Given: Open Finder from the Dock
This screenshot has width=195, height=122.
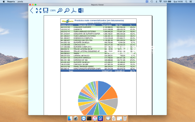Looking at the screenshot, I should tap(70, 118).
